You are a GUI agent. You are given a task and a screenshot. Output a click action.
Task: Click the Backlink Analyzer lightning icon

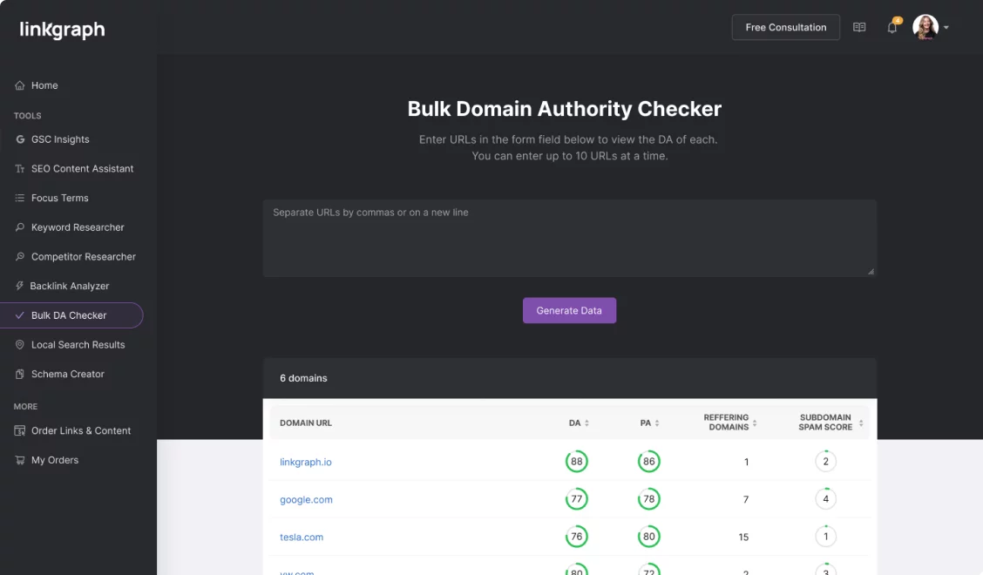(19, 286)
